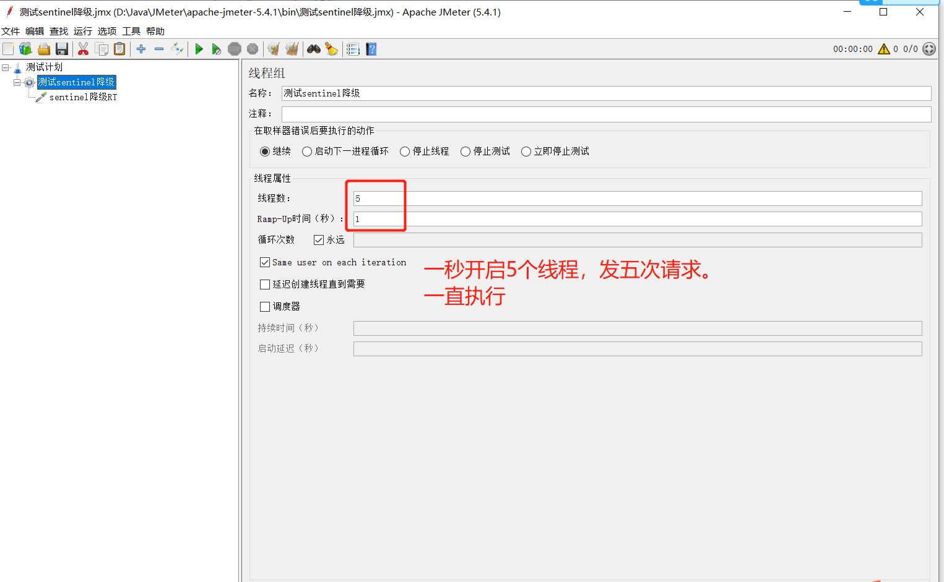This screenshot has height=582, width=944.
Task: Click the Open file folder icon
Action: pyautogui.click(x=44, y=49)
